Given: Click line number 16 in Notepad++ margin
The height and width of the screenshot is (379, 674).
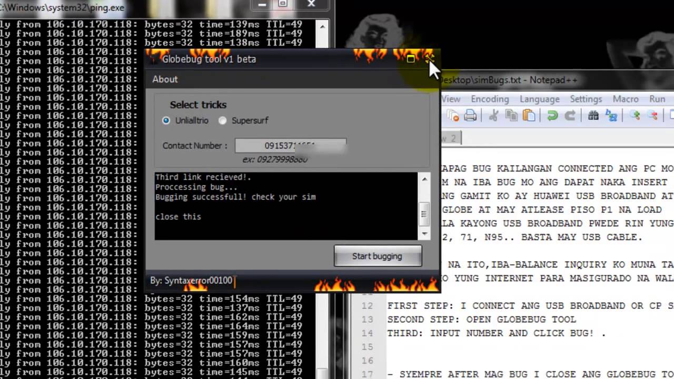Looking at the screenshot, I should click(368, 360).
